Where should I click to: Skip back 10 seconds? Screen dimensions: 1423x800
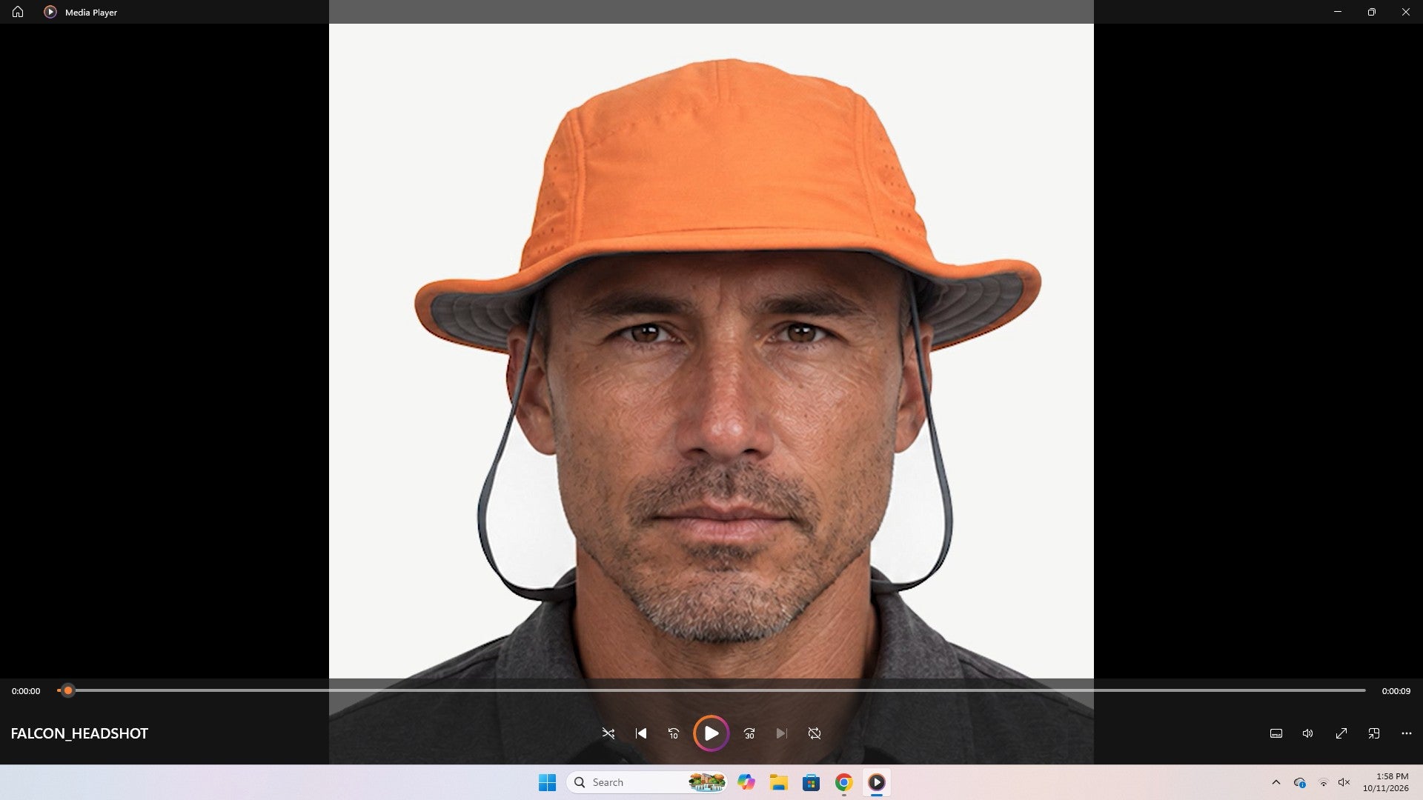pyautogui.click(x=674, y=733)
